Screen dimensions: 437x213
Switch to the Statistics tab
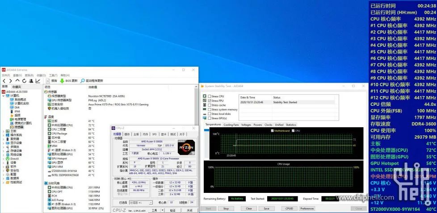pyautogui.click(x=291, y=125)
